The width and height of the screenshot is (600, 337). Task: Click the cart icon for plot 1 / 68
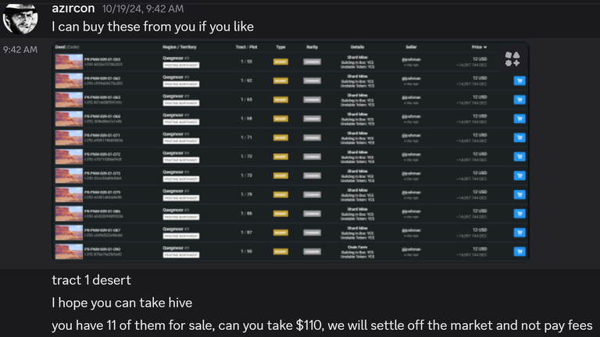click(520, 119)
